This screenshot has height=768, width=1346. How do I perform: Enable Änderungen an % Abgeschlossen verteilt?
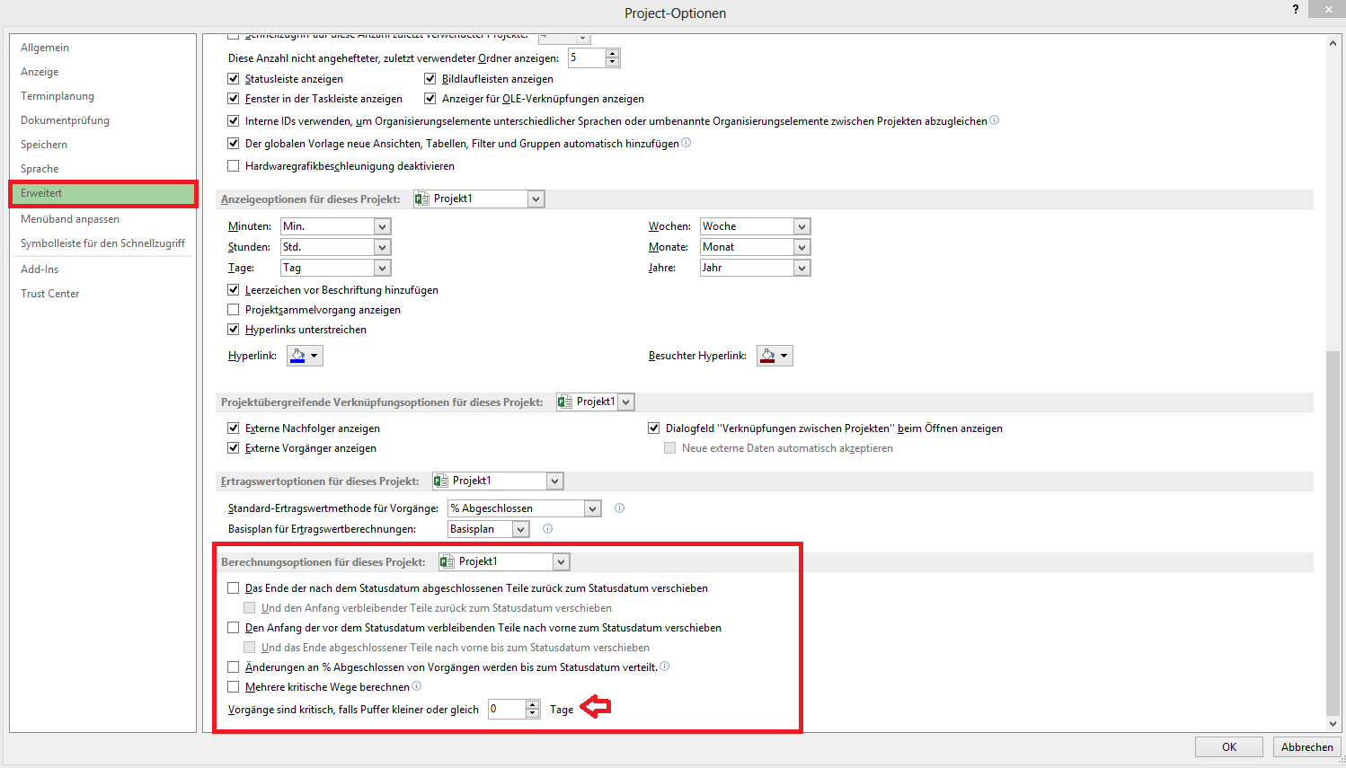(234, 667)
